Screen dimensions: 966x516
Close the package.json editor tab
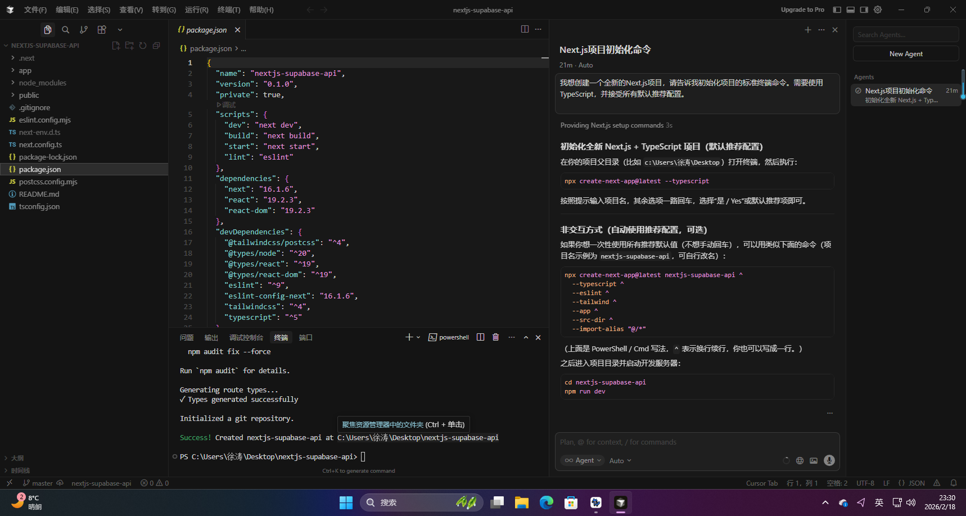(x=237, y=30)
